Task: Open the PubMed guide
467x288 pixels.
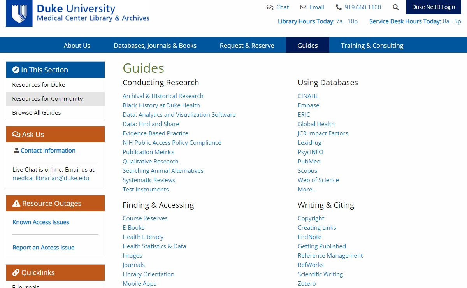Action: (309, 161)
